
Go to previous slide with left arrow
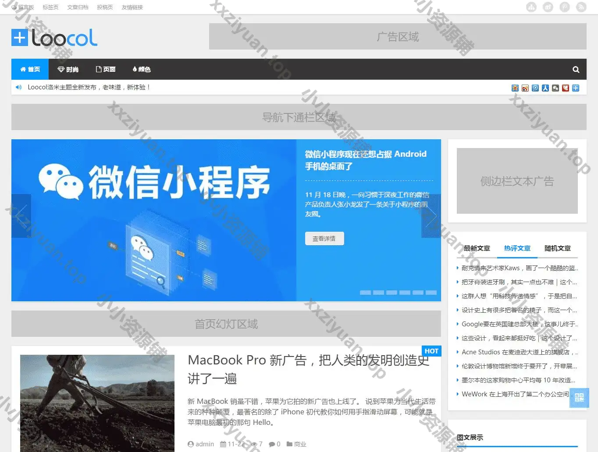[21, 216]
